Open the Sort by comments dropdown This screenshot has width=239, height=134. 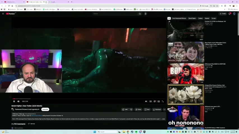tap(32, 124)
